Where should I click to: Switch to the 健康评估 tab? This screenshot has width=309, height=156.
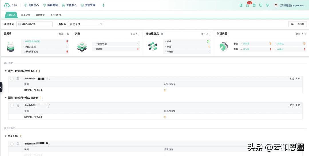click(26, 15)
